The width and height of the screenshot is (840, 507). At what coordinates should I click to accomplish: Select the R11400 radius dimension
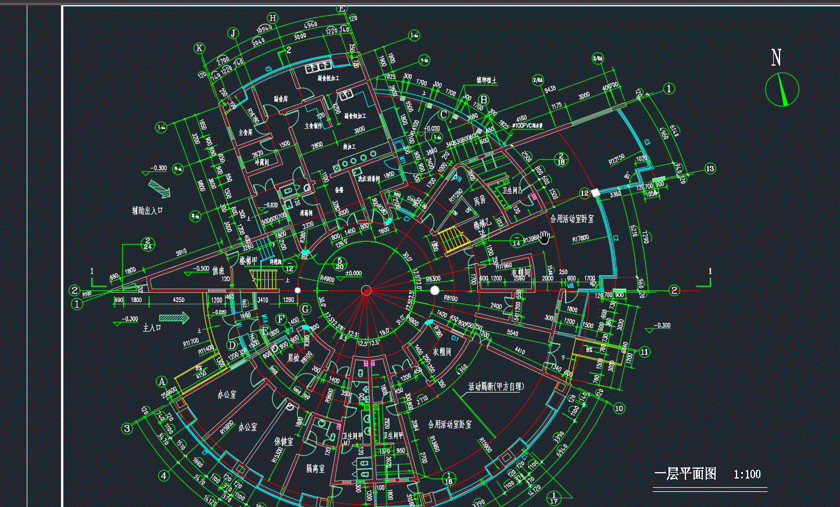(206, 350)
